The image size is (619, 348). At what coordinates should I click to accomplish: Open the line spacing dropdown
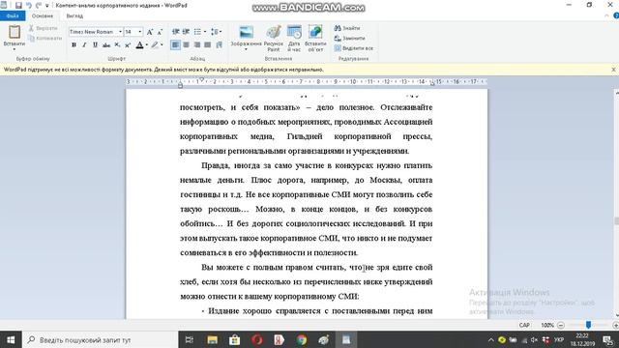pyautogui.click(x=216, y=32)
